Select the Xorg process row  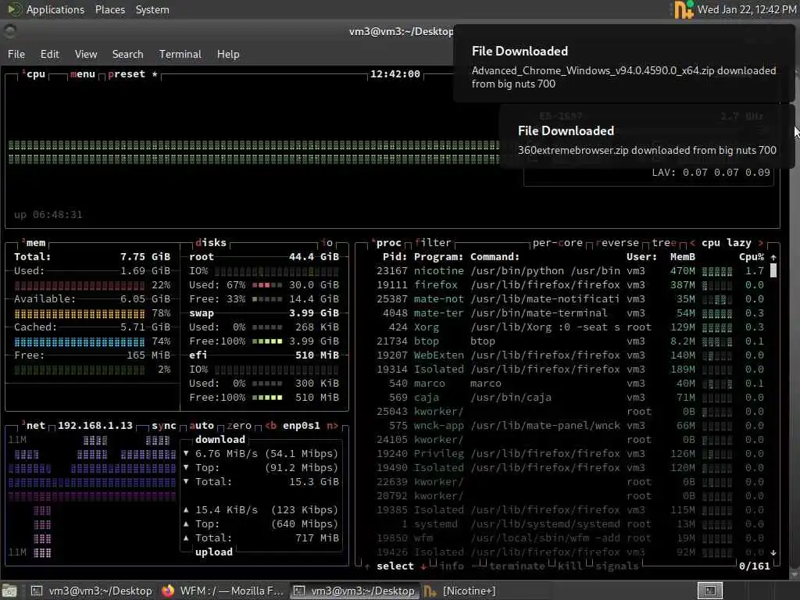(570, 327)
